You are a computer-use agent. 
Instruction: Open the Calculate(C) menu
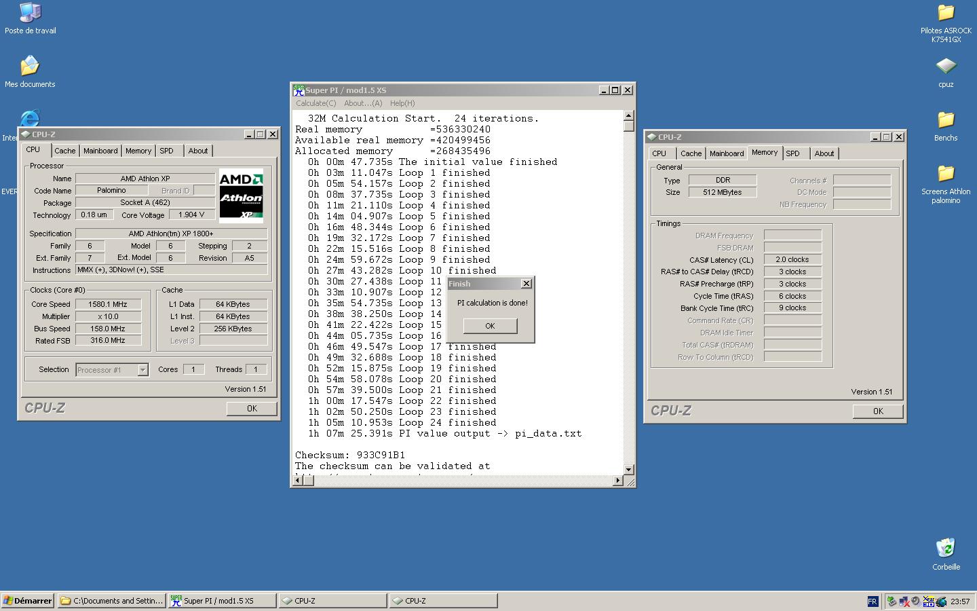tap(315, 103)
